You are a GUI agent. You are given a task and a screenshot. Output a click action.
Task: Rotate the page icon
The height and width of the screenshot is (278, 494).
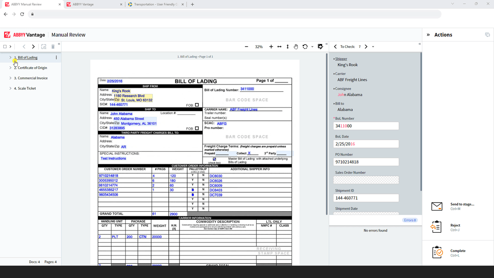tap(305, 47)
